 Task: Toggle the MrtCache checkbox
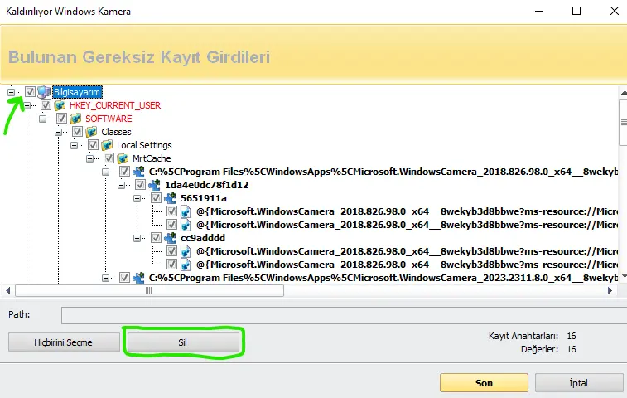109,158
